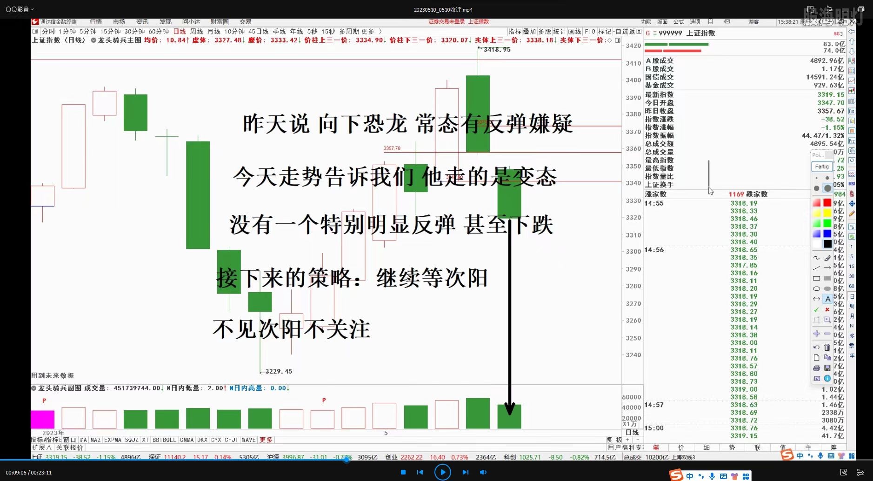Select the hollow ellipse tool
This screenshot has width=873, height=481.
[x=817, y=288]
